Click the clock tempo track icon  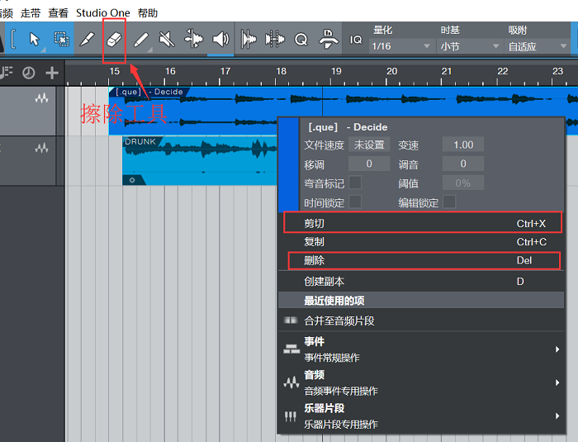point(29,73)
